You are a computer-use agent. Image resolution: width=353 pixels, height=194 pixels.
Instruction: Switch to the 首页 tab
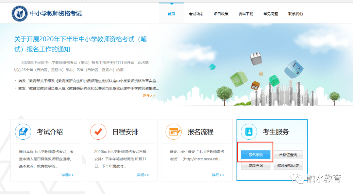click(171, 14)
